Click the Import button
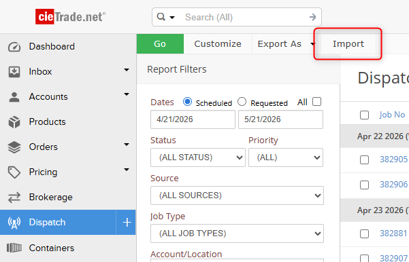Screen dimensions: 409x262 (x=348, y=43)
